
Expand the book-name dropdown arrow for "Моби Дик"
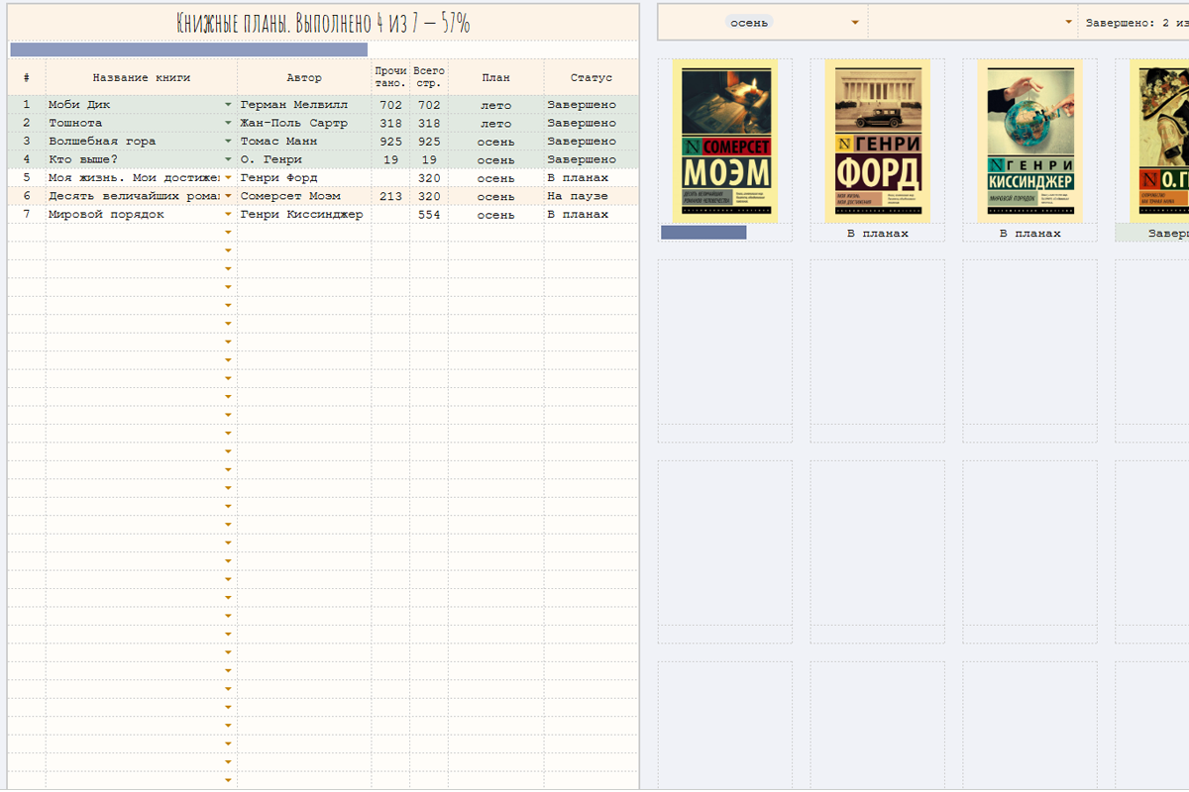pos(228,104)
